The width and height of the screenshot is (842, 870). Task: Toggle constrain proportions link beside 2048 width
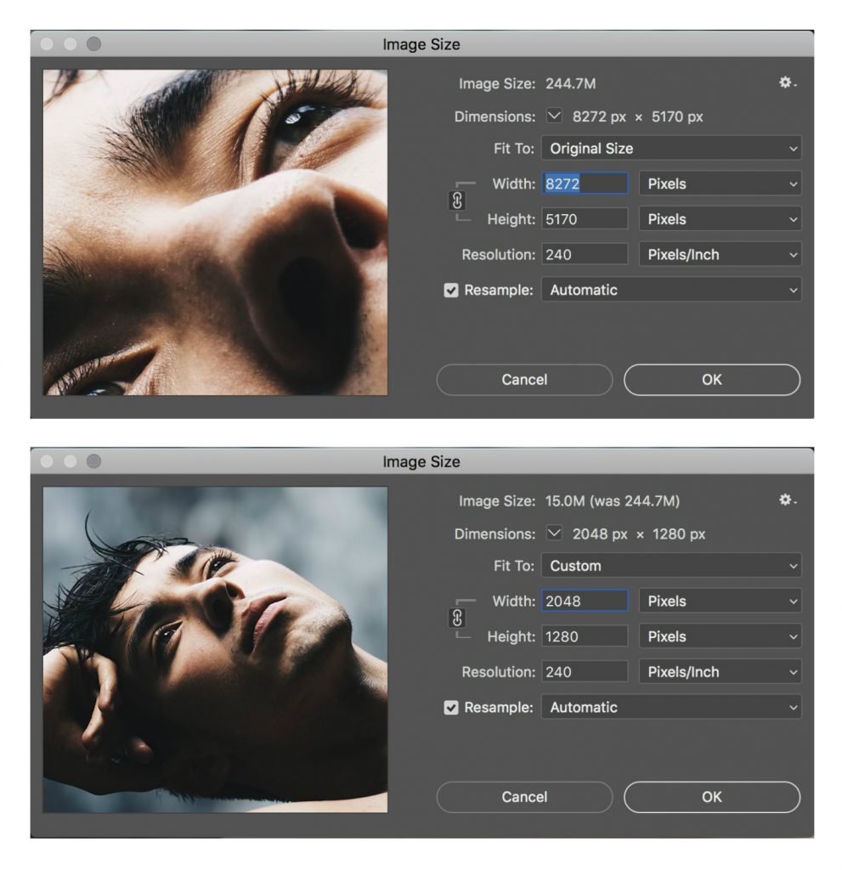pyautogui.click(x=456, y=619)
